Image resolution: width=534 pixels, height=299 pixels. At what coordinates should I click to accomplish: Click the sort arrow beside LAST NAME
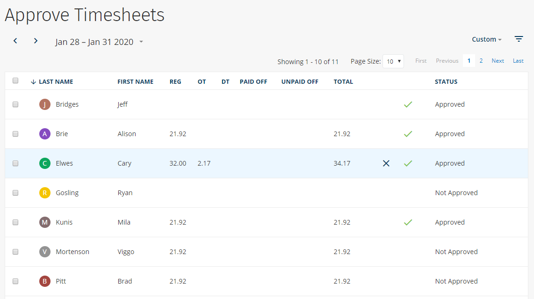coord(33,81)
